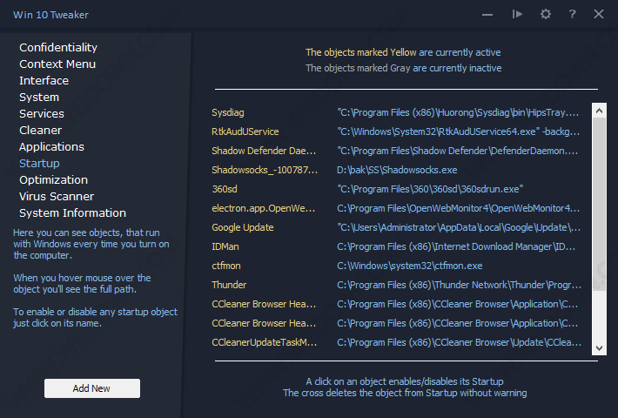Click the scrollbar down arrow

[599, 347]
